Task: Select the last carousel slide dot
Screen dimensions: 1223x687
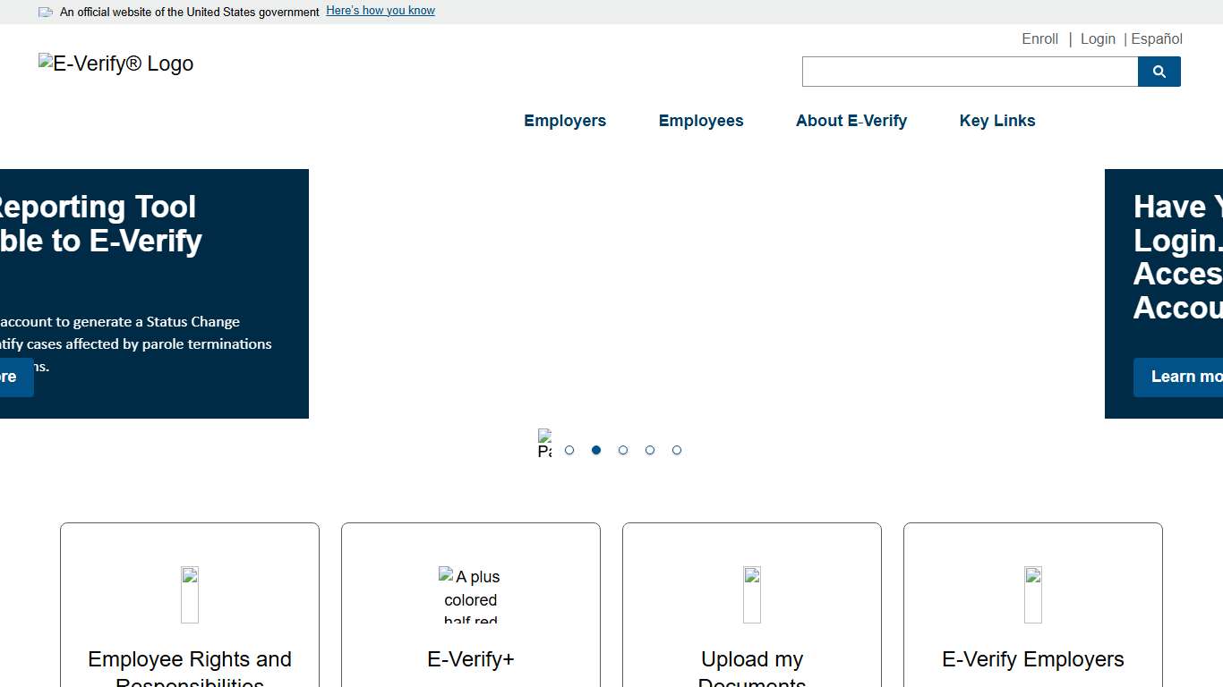Action: [677, 450]
